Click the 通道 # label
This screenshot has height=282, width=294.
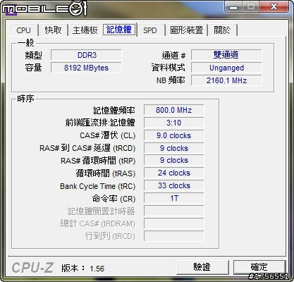(x=173, y=56)
